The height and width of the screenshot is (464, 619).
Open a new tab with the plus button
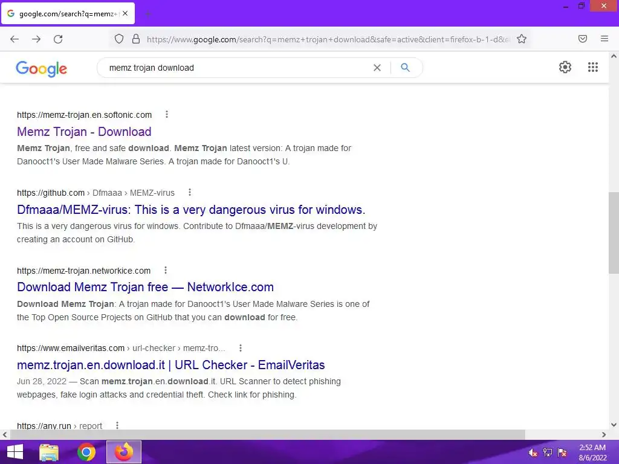[148, 14]
